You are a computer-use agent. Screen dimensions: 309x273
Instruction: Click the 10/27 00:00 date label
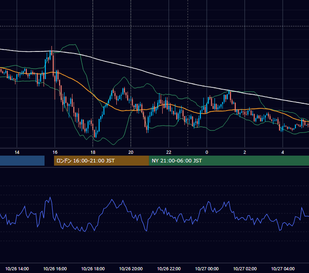click(207, 268)
